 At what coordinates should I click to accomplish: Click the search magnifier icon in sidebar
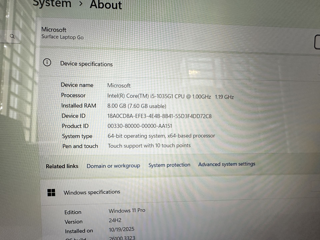[12, 36]
